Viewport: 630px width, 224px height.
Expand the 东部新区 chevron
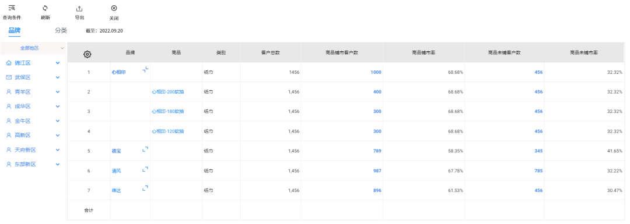58,164
